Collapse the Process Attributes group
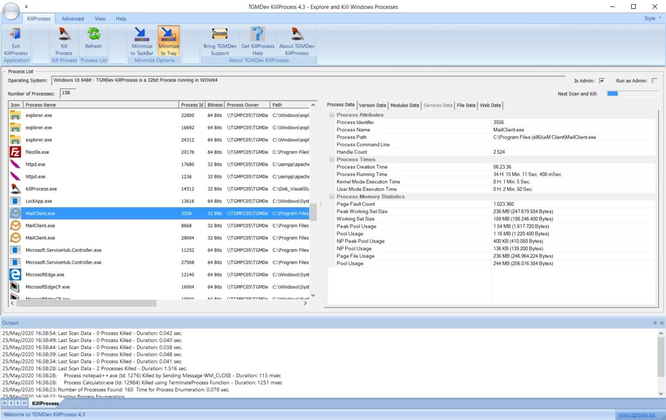666x420 pixels. (332, 115)
